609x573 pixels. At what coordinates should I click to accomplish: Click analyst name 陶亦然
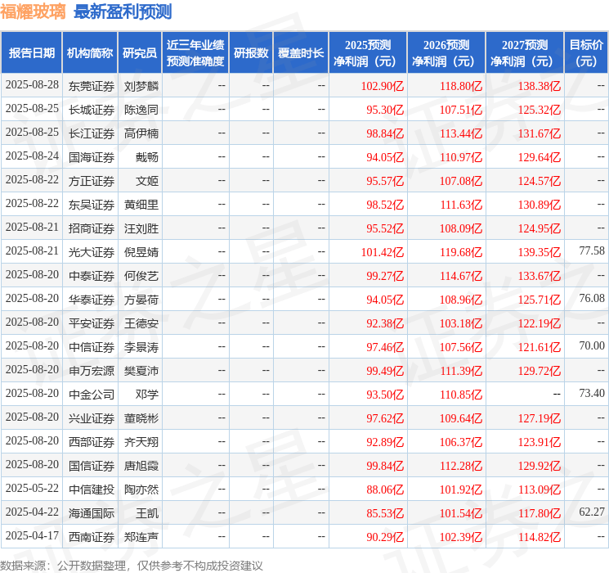point(141,490)
